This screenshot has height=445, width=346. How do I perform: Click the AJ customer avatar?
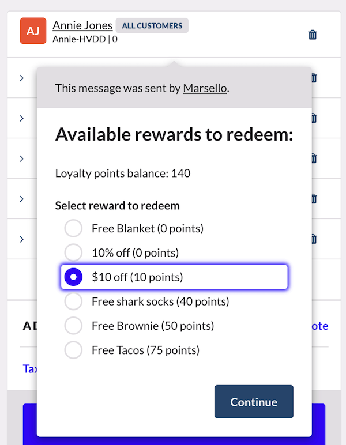point(33,31)
